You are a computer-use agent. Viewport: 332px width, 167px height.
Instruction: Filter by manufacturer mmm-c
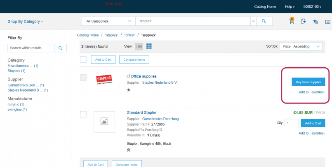(16, 105)
